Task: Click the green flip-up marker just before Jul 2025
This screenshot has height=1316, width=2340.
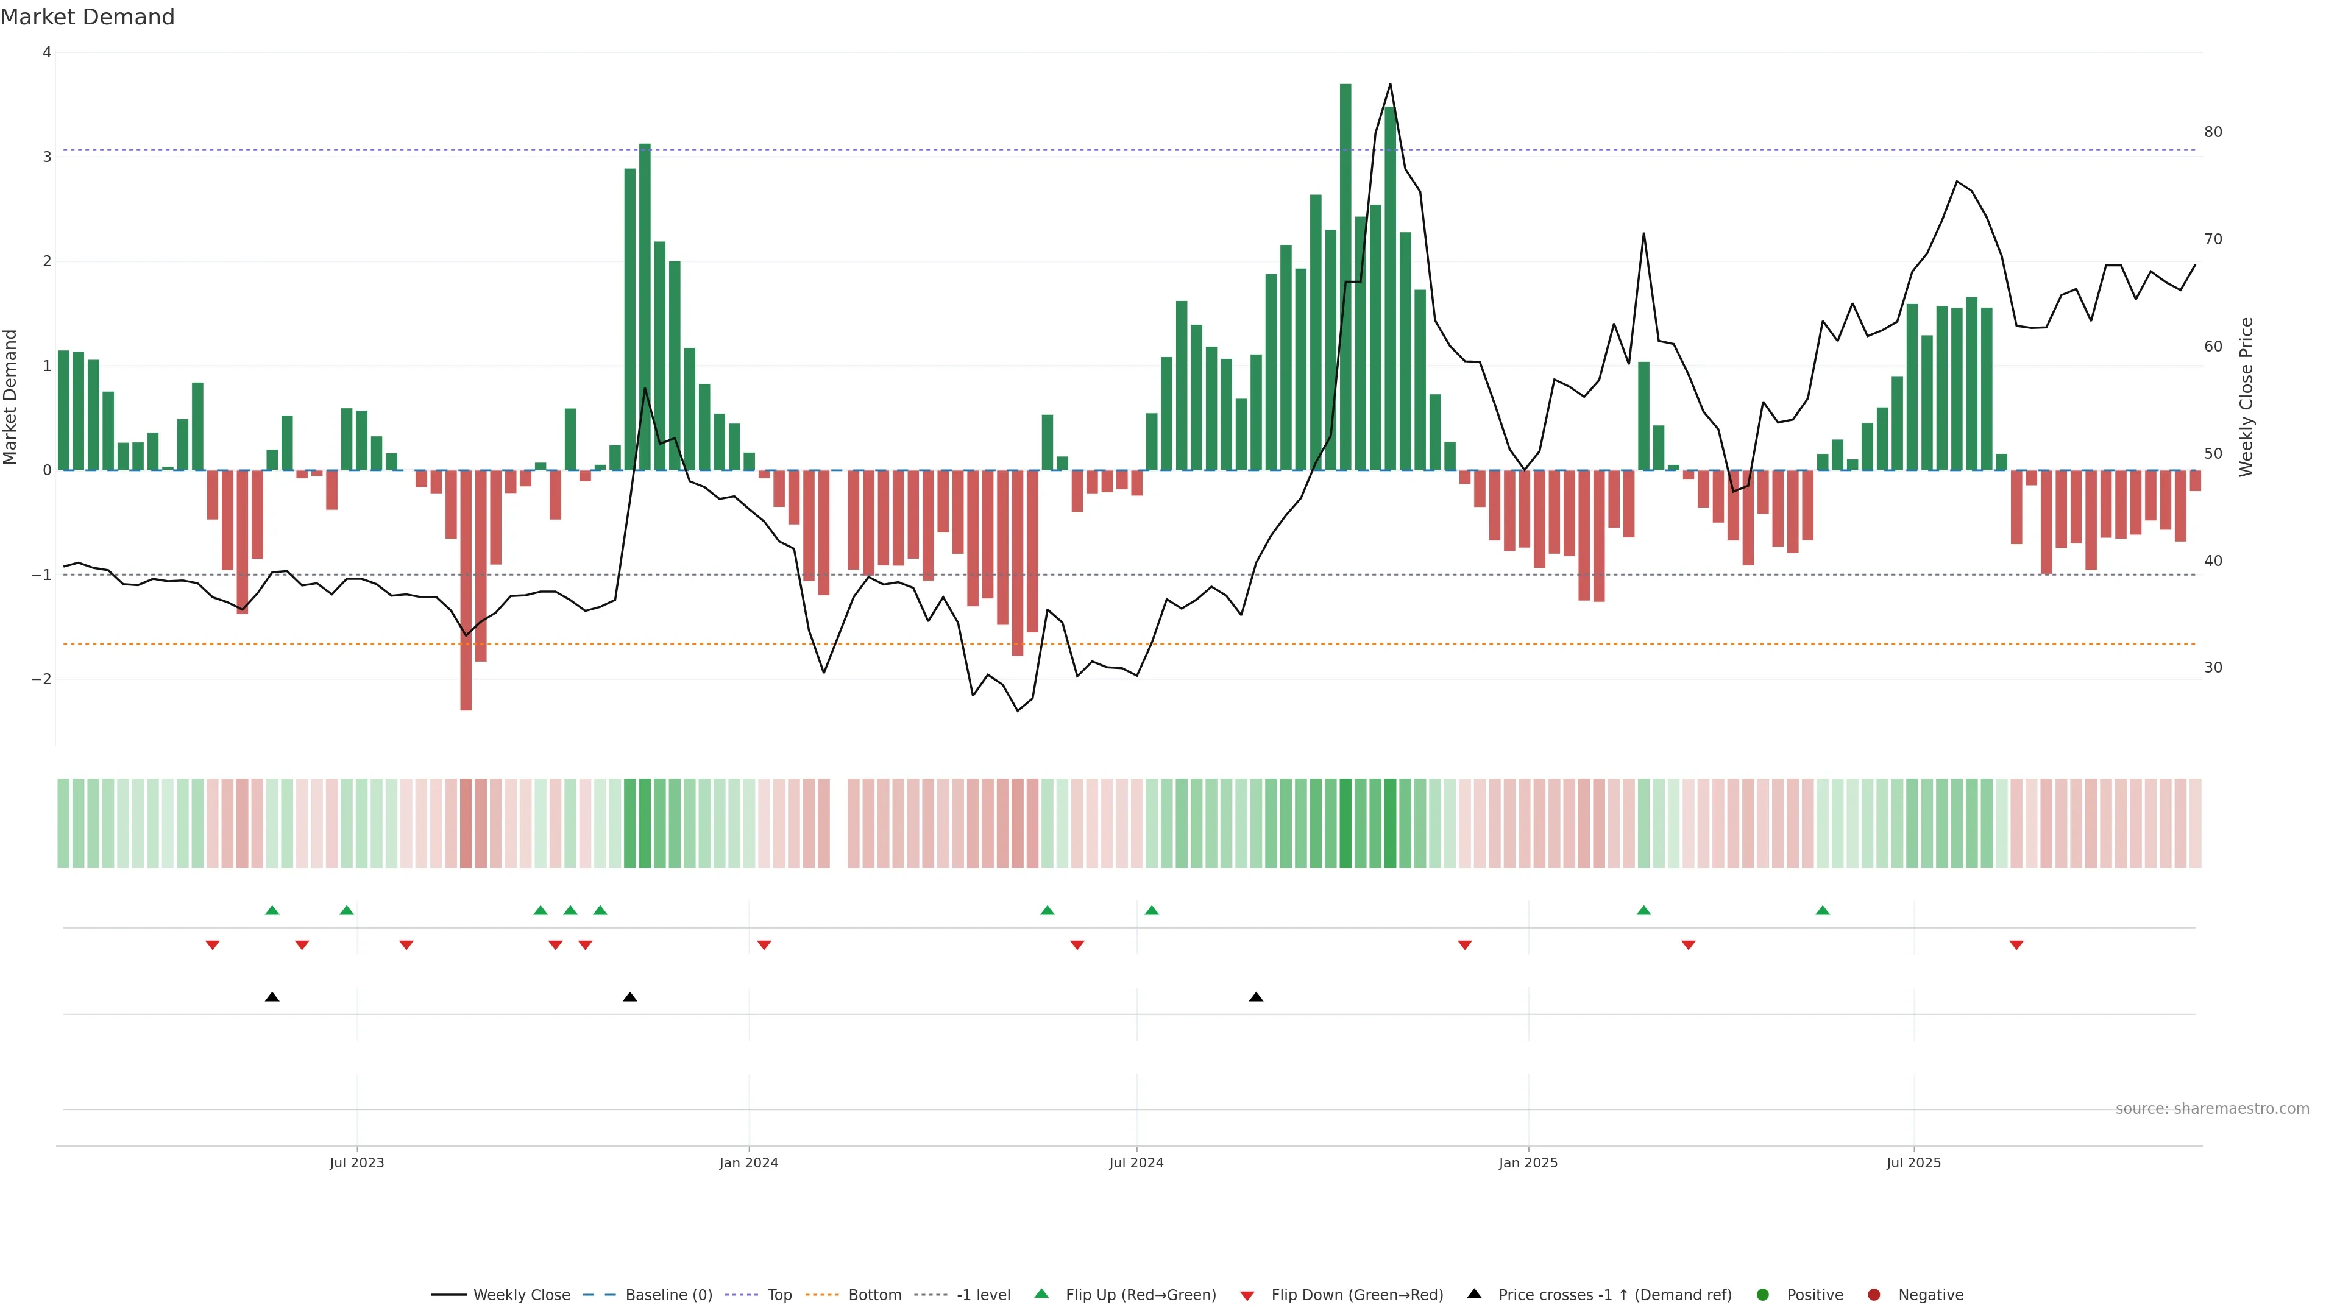Action: pyautogui.click(x=1822, y=910)
